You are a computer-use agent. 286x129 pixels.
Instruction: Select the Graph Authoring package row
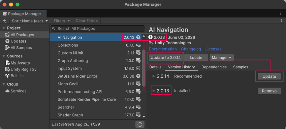(95, 60)
